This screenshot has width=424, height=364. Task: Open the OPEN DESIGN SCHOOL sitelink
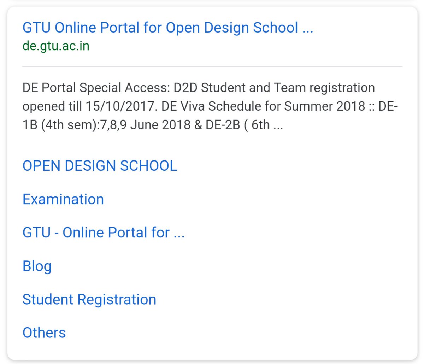coord(100,166)
